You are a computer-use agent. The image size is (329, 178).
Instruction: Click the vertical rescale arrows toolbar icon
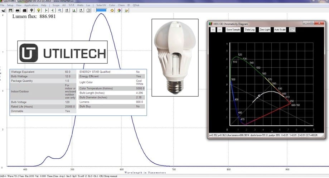[x=67, y=10]
